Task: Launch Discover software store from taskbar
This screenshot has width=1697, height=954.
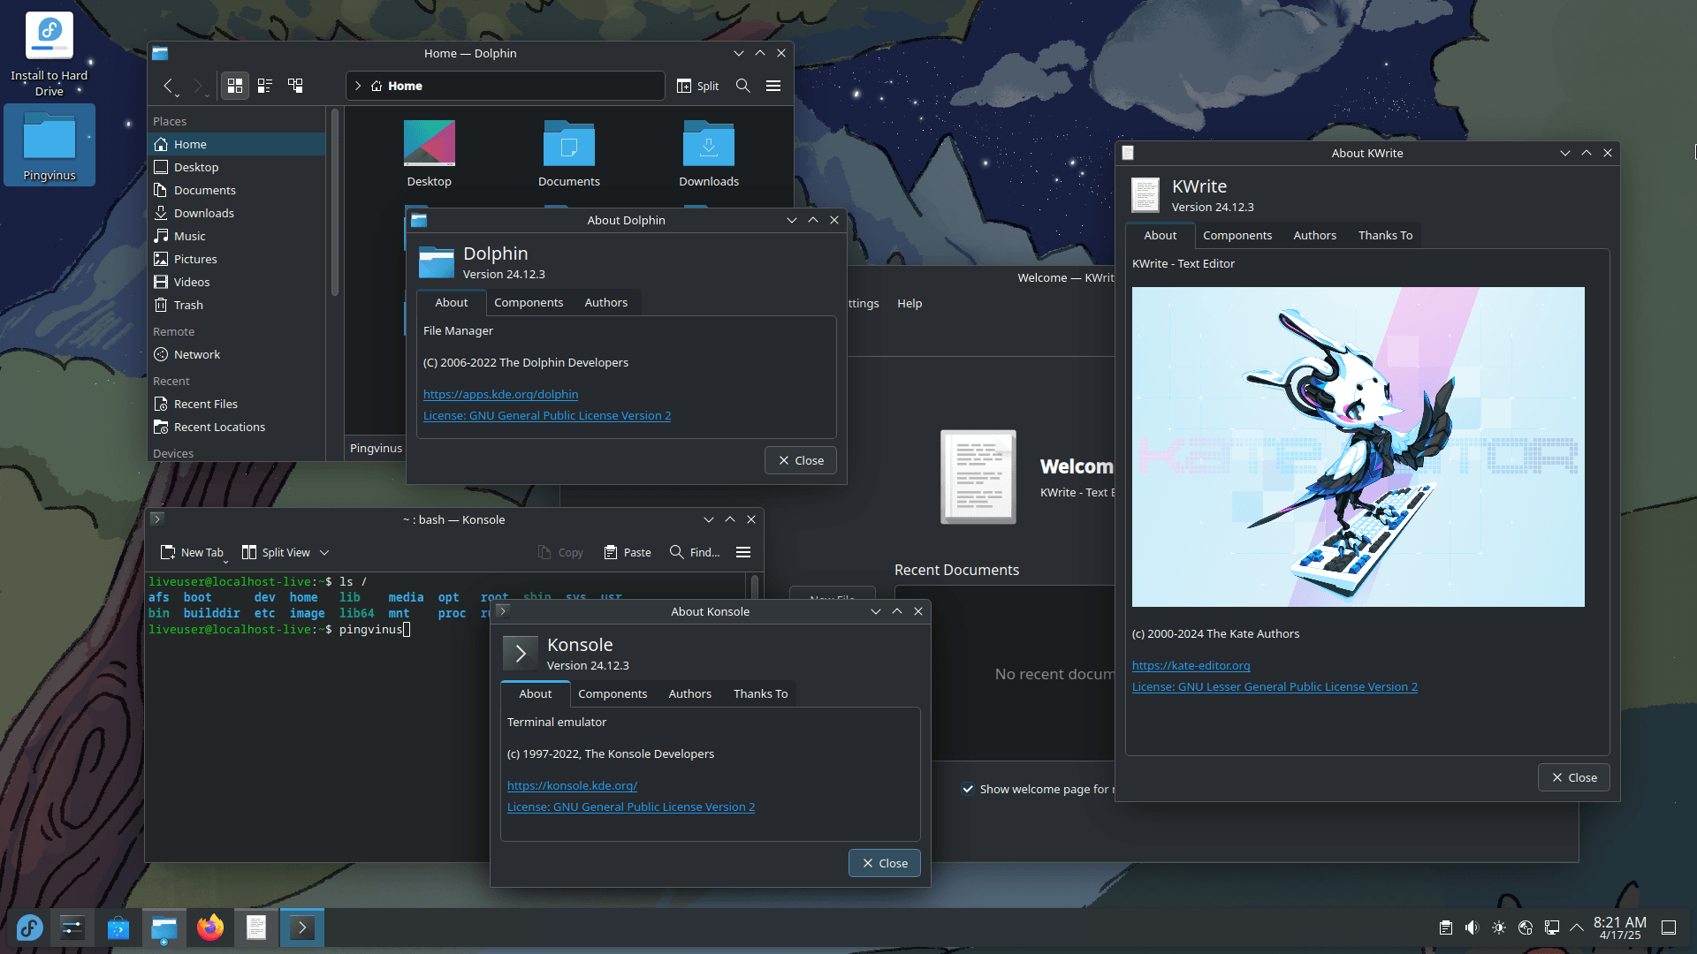Action: click(x=118, y=927)
